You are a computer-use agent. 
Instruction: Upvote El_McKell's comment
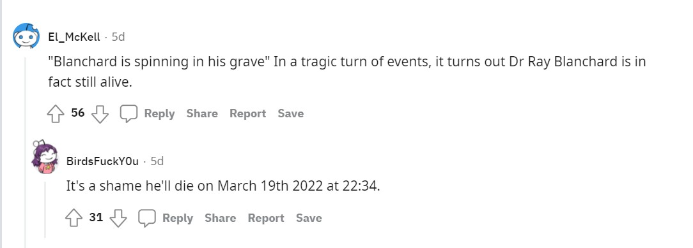[56, 114]
